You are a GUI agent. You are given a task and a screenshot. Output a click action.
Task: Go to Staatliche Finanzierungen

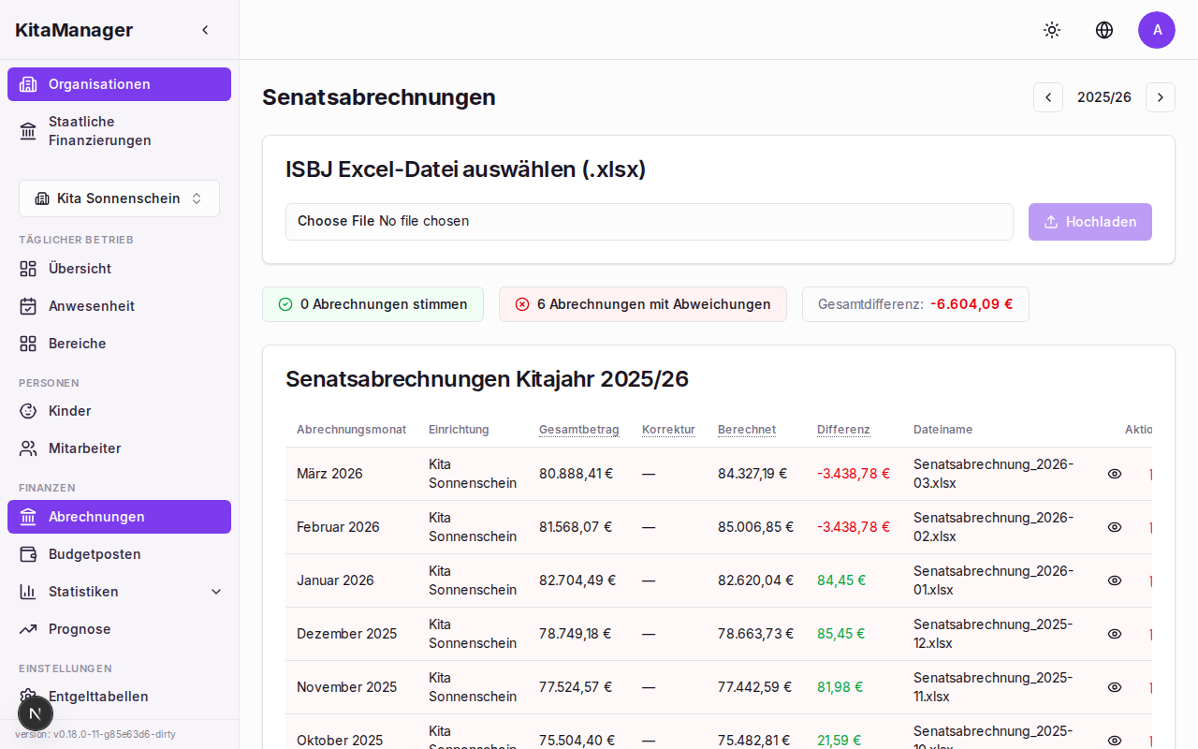tap(99, 131)
